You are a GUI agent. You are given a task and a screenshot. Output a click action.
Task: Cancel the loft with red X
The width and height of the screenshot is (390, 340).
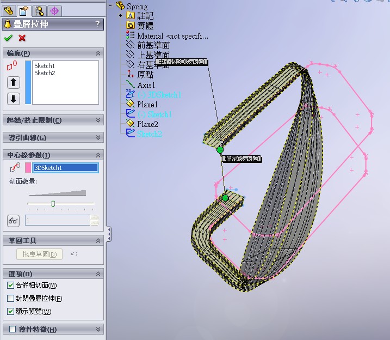click(22, 38)
